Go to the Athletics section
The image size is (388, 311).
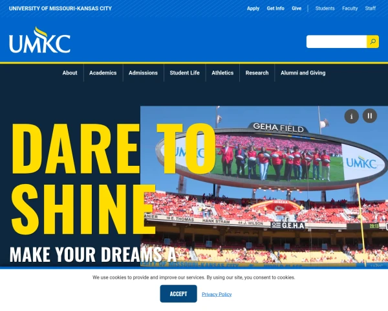(222, 73)
